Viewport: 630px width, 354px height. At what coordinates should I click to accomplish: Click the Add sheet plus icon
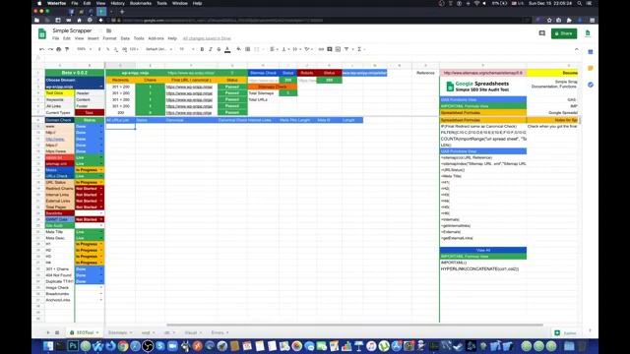48,332
